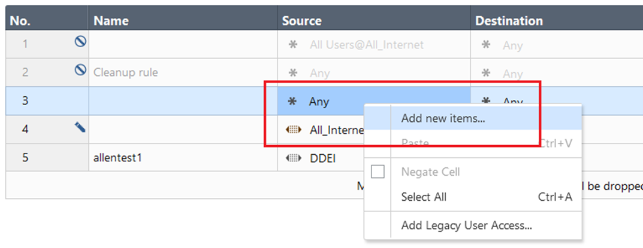Toggle the Negate Cell checkbox
The height and width of the screenshot is (248, 643).
(378, 172)
